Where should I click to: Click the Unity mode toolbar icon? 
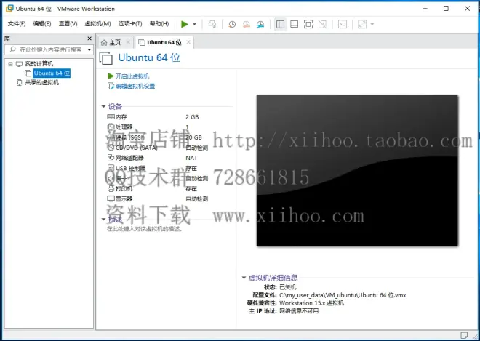tap(322, 24)
